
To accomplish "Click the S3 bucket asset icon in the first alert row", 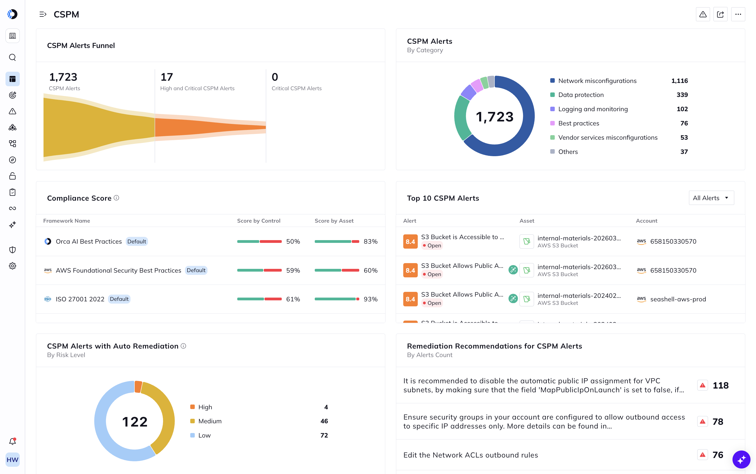I will pos(526,241).
